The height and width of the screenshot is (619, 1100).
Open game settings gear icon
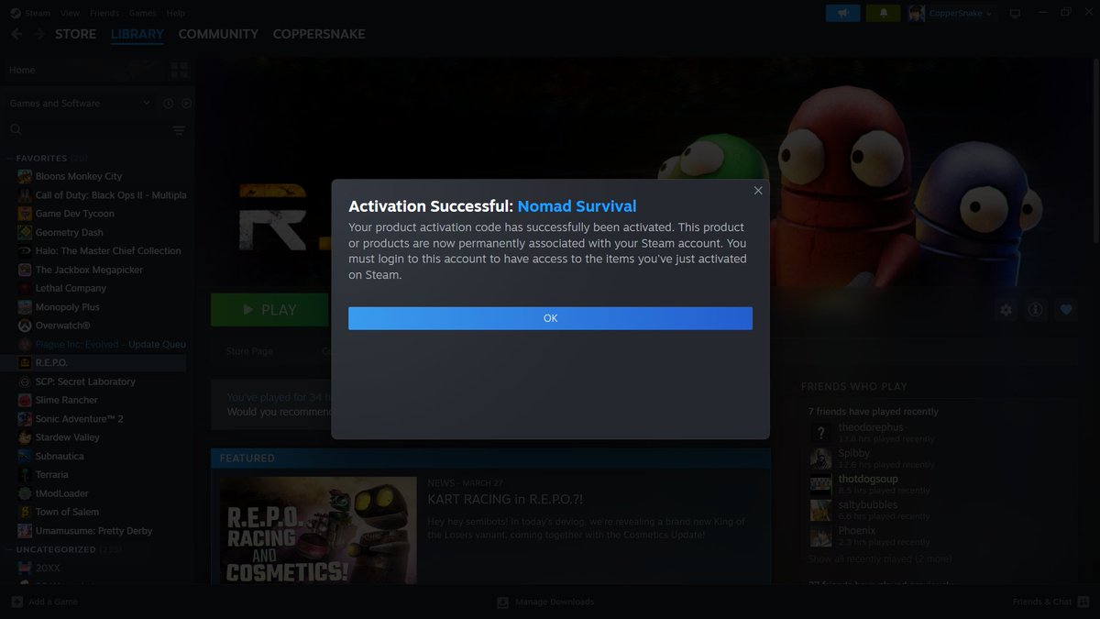[1006, 310]
